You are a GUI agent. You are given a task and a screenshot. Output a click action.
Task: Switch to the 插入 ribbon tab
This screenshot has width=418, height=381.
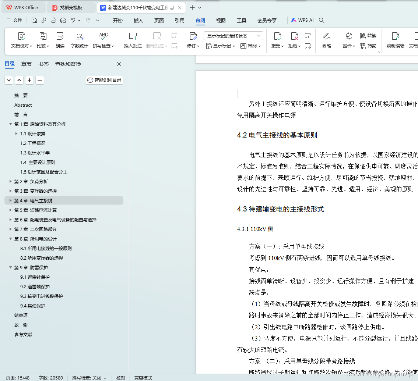pos(138,21)
